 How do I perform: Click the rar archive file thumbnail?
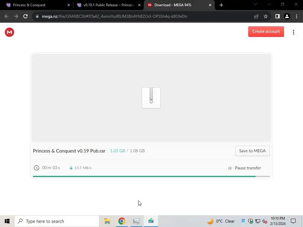pos(151,98)
